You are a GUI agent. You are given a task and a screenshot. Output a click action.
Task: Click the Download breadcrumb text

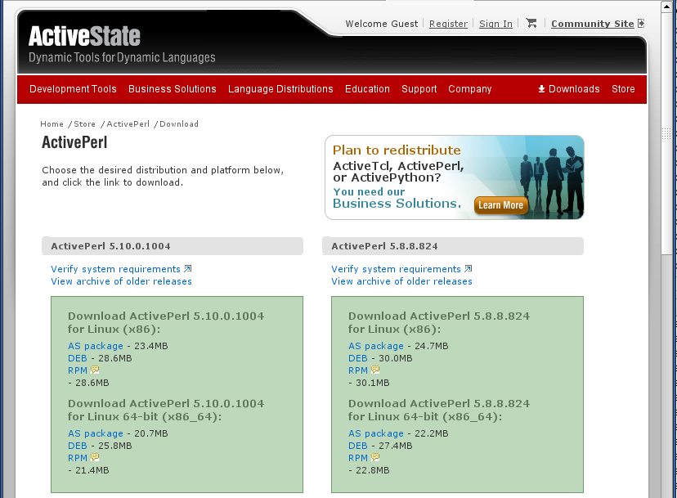[179, 124]
